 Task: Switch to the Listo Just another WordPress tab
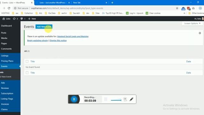coord(53,3)
